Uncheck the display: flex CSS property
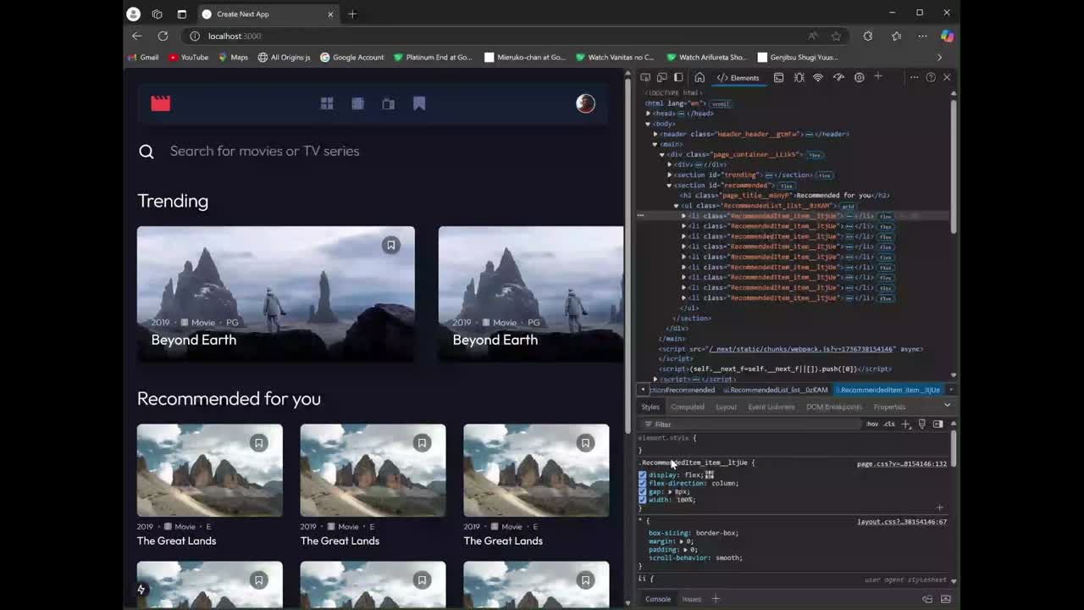This screenshot has width=1084, height=610. [x=642, y=475]
